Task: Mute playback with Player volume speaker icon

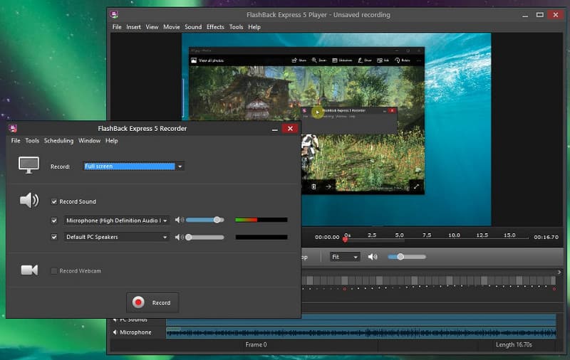Action: click(x=373, y=257)
